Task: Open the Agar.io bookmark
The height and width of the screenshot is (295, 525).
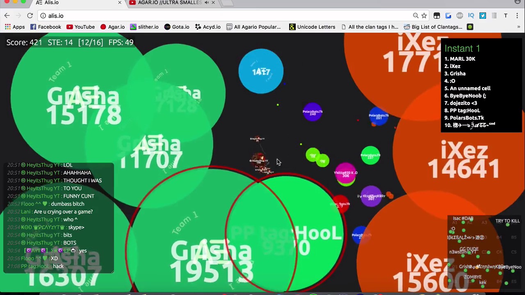Action: coord(112,27)
